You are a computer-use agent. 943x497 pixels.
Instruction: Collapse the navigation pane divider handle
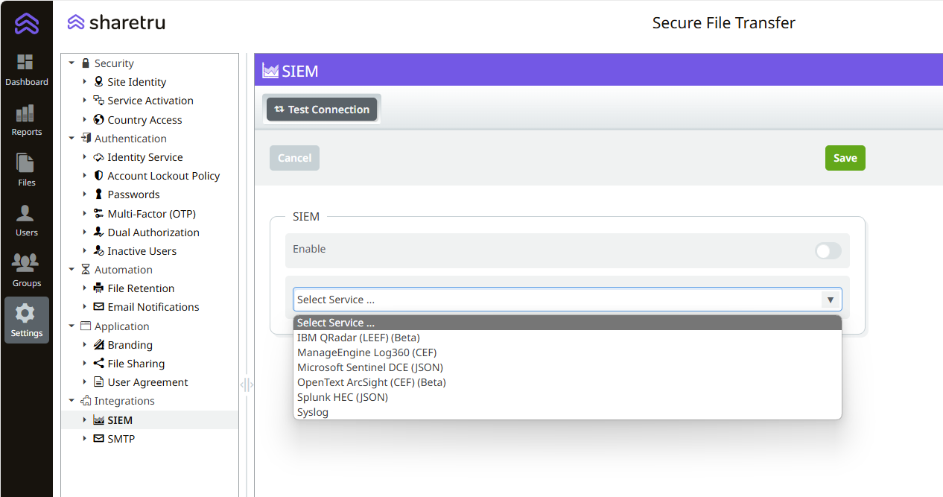pyautogui.click(x=247, y=384)
